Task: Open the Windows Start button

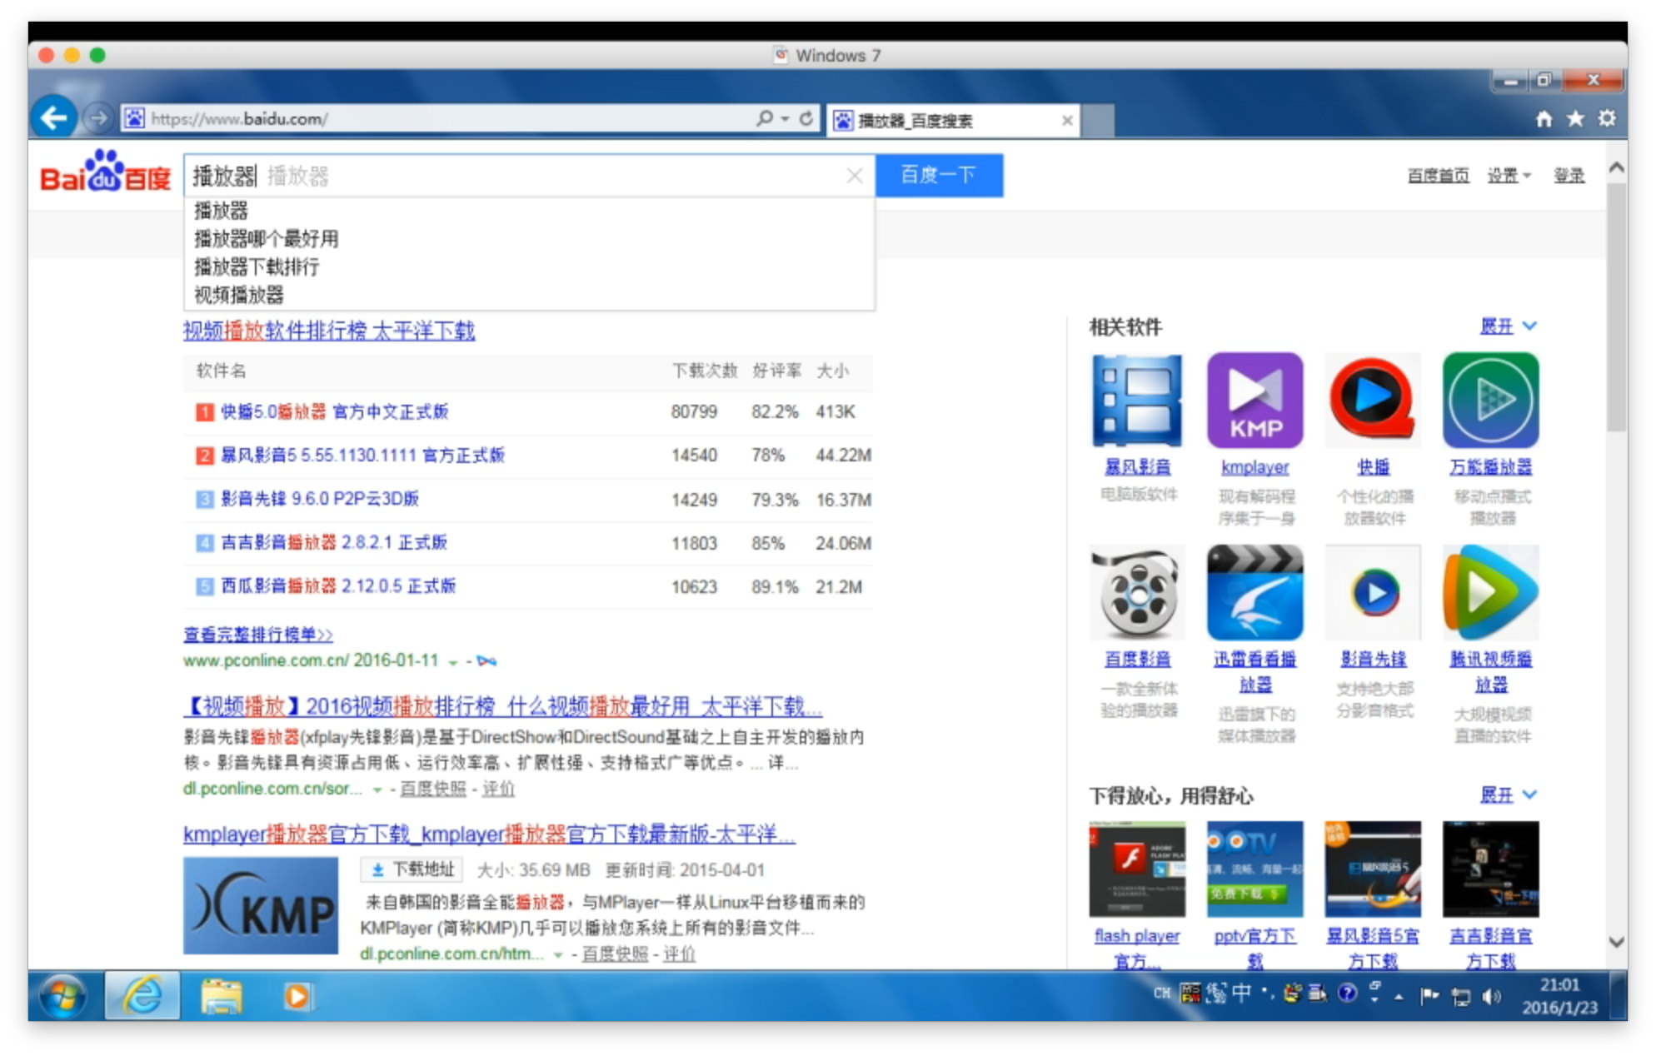Action: 64,996
